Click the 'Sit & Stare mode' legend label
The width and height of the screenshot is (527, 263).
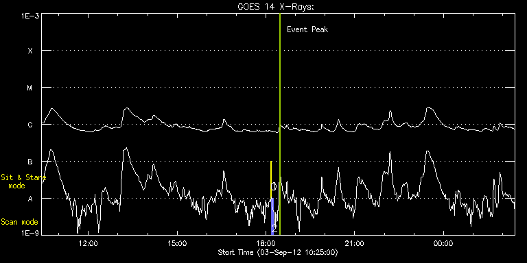pyautogui.click(x=23, y=181)
